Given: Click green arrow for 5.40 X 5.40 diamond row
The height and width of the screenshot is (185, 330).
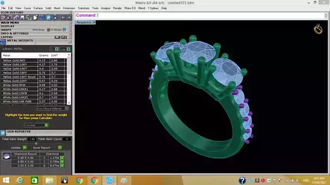Looking at the screenshot, I should pyautogui.click(x=62, y=158).
